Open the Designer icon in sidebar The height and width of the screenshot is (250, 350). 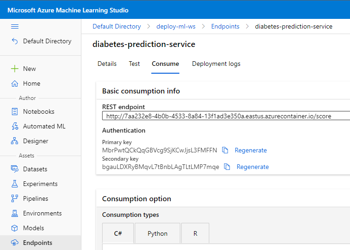(x=15, y=141)
